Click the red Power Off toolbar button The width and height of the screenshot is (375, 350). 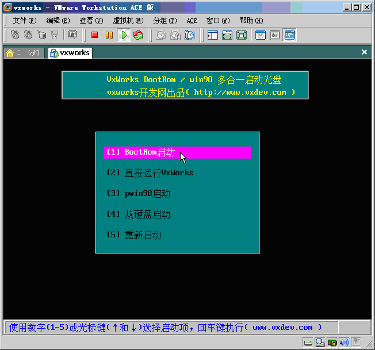[x=95, y=35]
